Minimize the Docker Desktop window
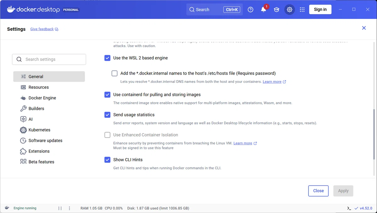Screen dimensions: 377x213 (341, 9)
